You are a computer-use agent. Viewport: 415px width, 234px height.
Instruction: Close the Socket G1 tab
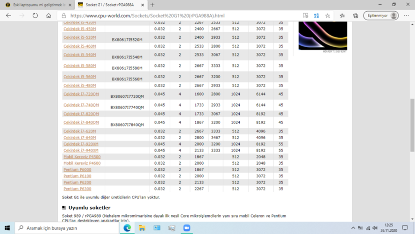coord(143,5)
